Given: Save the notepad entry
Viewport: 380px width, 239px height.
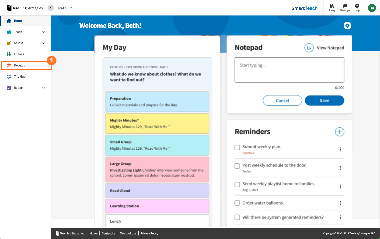Looking at the screenshot, I should click(324, 100).
